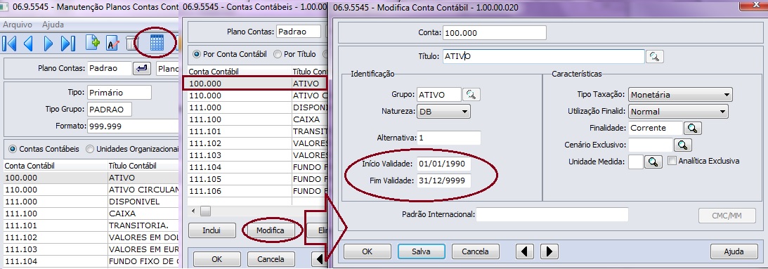Click Ajuda button
This screenshot has width=768, height=269.
[x=734, y=251]
